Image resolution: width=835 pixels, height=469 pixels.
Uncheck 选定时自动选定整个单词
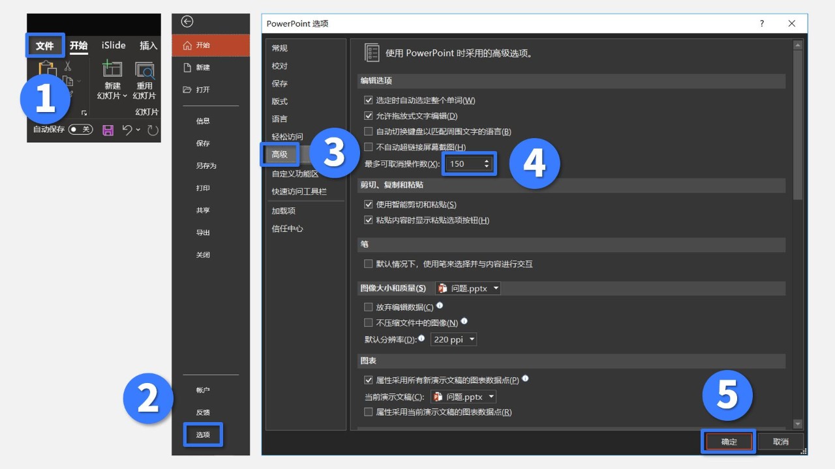coord(369,100)
